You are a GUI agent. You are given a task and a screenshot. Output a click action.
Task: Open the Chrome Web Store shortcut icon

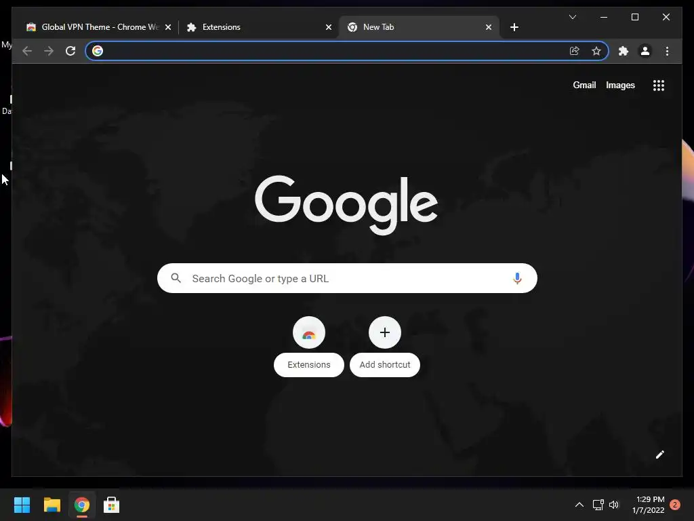[x=309, y=332]
